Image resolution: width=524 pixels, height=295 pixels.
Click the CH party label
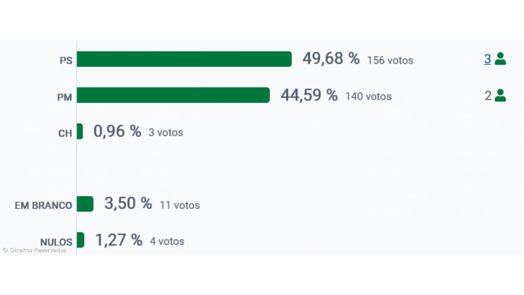[x=65, y=133]
